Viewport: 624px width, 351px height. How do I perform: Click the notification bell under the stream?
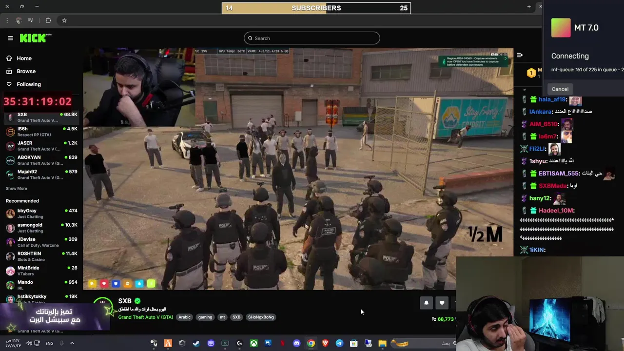click(426, 303)
